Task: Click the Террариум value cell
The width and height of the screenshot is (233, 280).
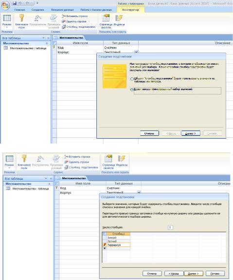Action: pyautogui.click(x=119, y=245)
